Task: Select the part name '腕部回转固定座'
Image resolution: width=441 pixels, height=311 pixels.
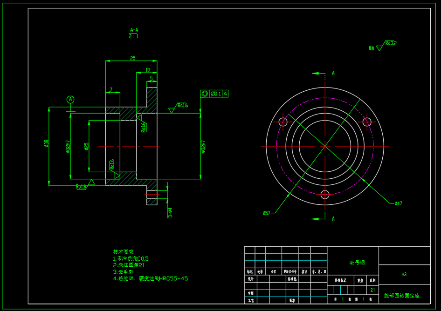Action: click(x=402, y=296)
